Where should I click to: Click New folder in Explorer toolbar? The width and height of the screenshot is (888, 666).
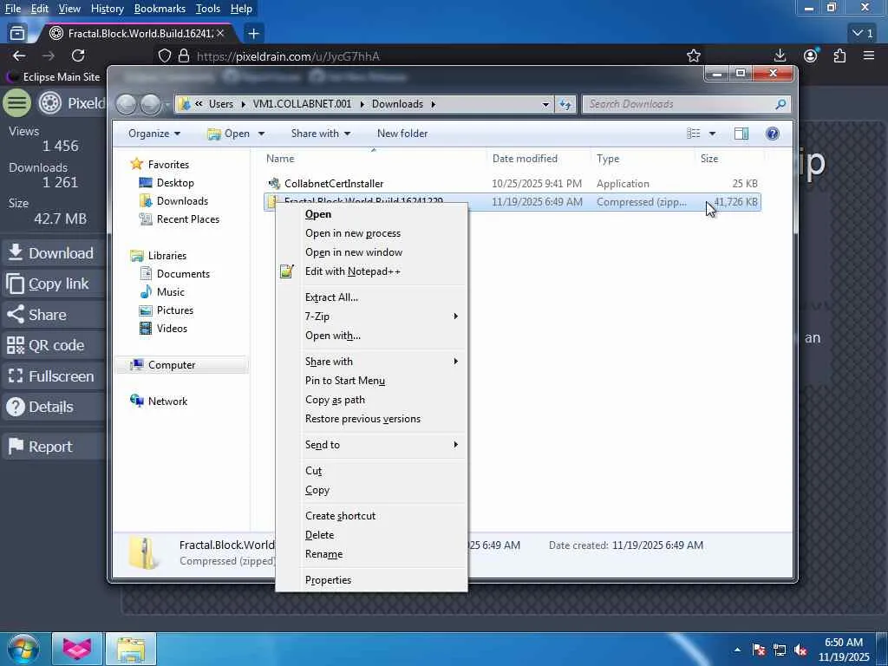pos(402,134)
